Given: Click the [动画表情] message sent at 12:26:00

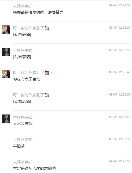Looking at the screenshot, I should pyautogui.click(x=22, y=35).
